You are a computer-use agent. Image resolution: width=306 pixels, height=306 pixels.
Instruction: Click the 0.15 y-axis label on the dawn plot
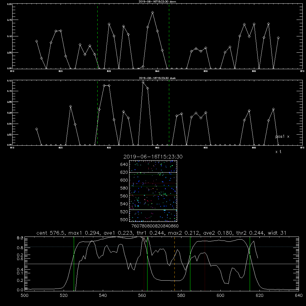point(9,20)
